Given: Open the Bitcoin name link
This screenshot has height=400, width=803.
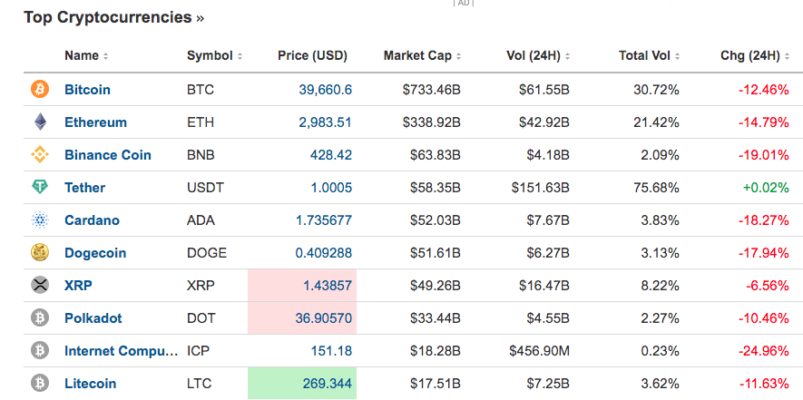Looking at the screenshot, I should [x=87, y=90].
